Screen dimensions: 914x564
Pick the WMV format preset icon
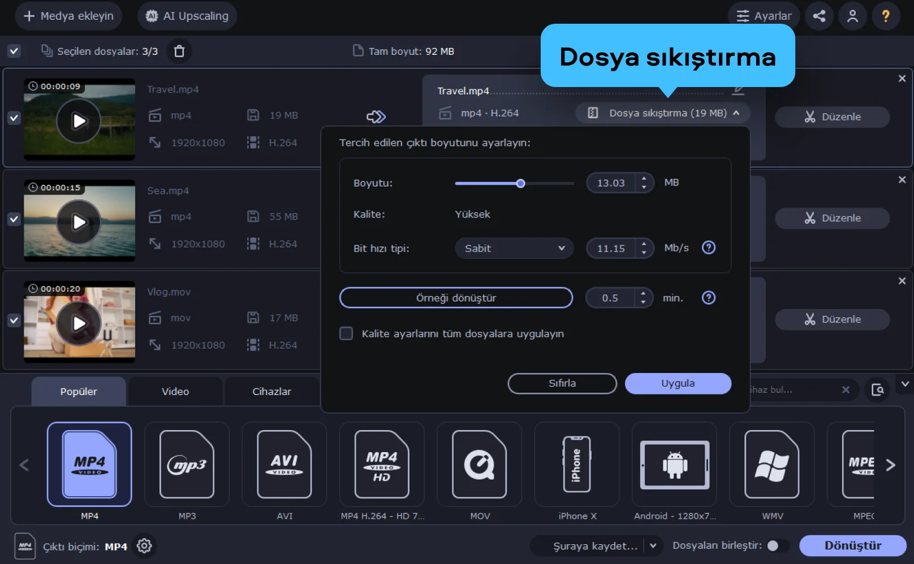point(771,465)
